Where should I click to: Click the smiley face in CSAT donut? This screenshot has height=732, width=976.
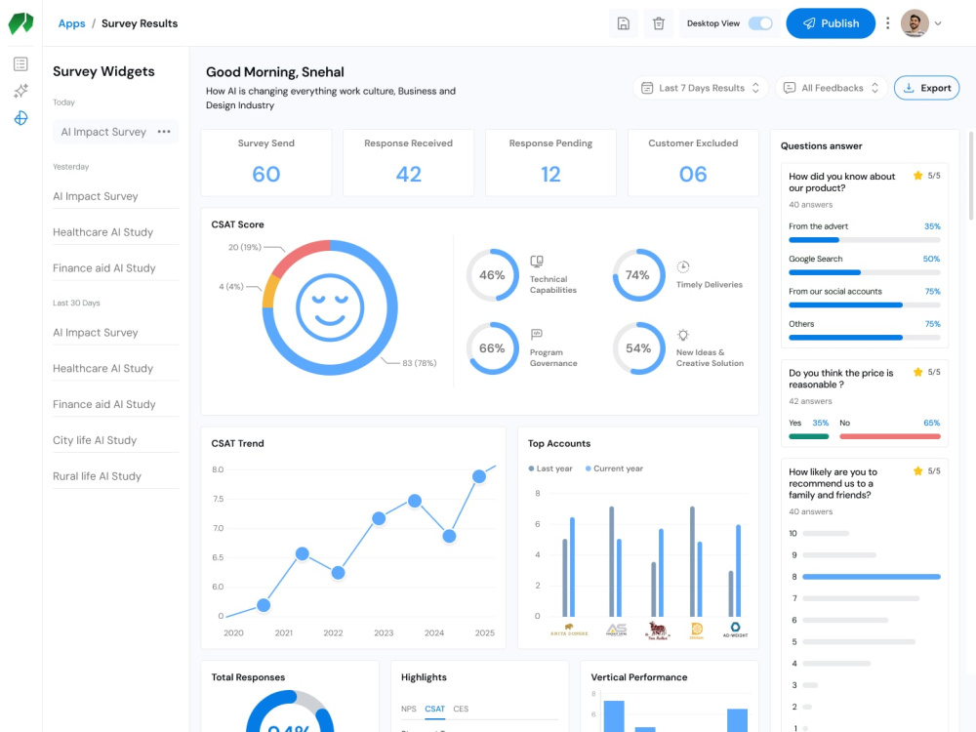(329, 307)
